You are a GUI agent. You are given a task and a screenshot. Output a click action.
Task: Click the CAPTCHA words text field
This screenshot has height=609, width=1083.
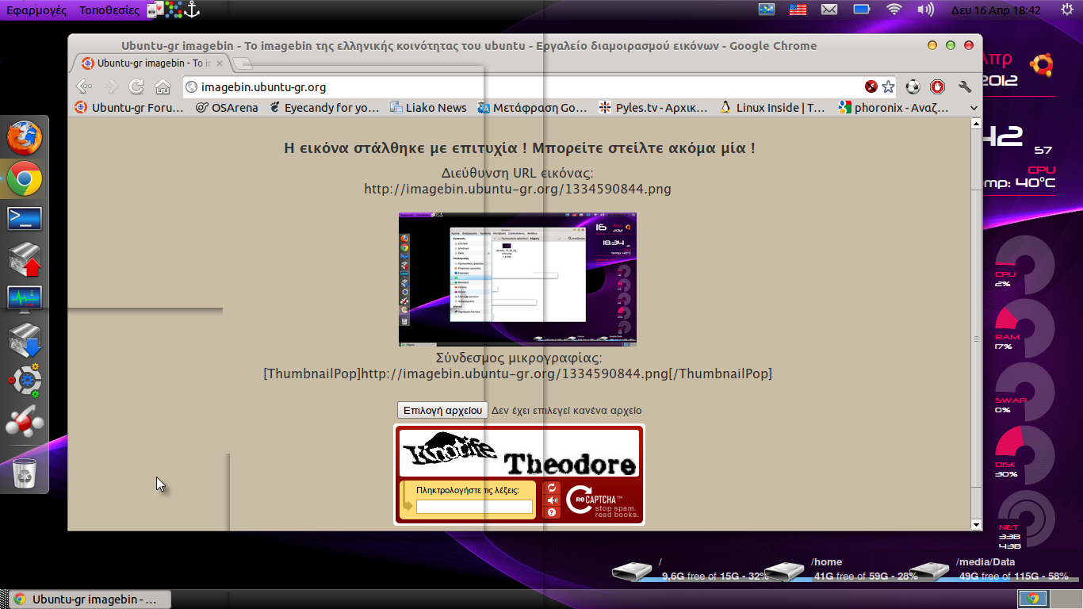point(474,507)
